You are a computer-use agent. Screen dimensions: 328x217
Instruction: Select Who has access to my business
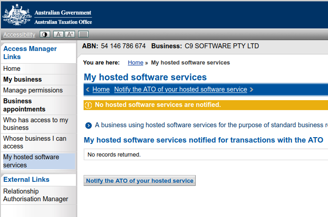36,124
